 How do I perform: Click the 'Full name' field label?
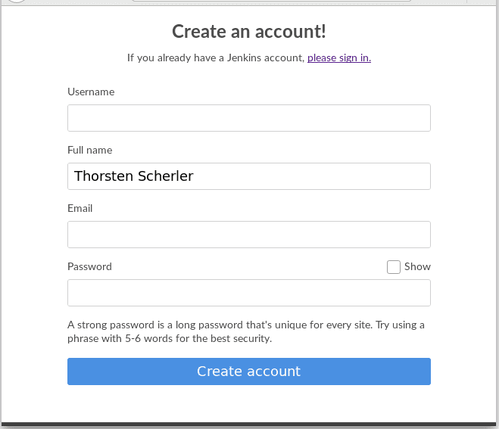(x=89, y=150)
